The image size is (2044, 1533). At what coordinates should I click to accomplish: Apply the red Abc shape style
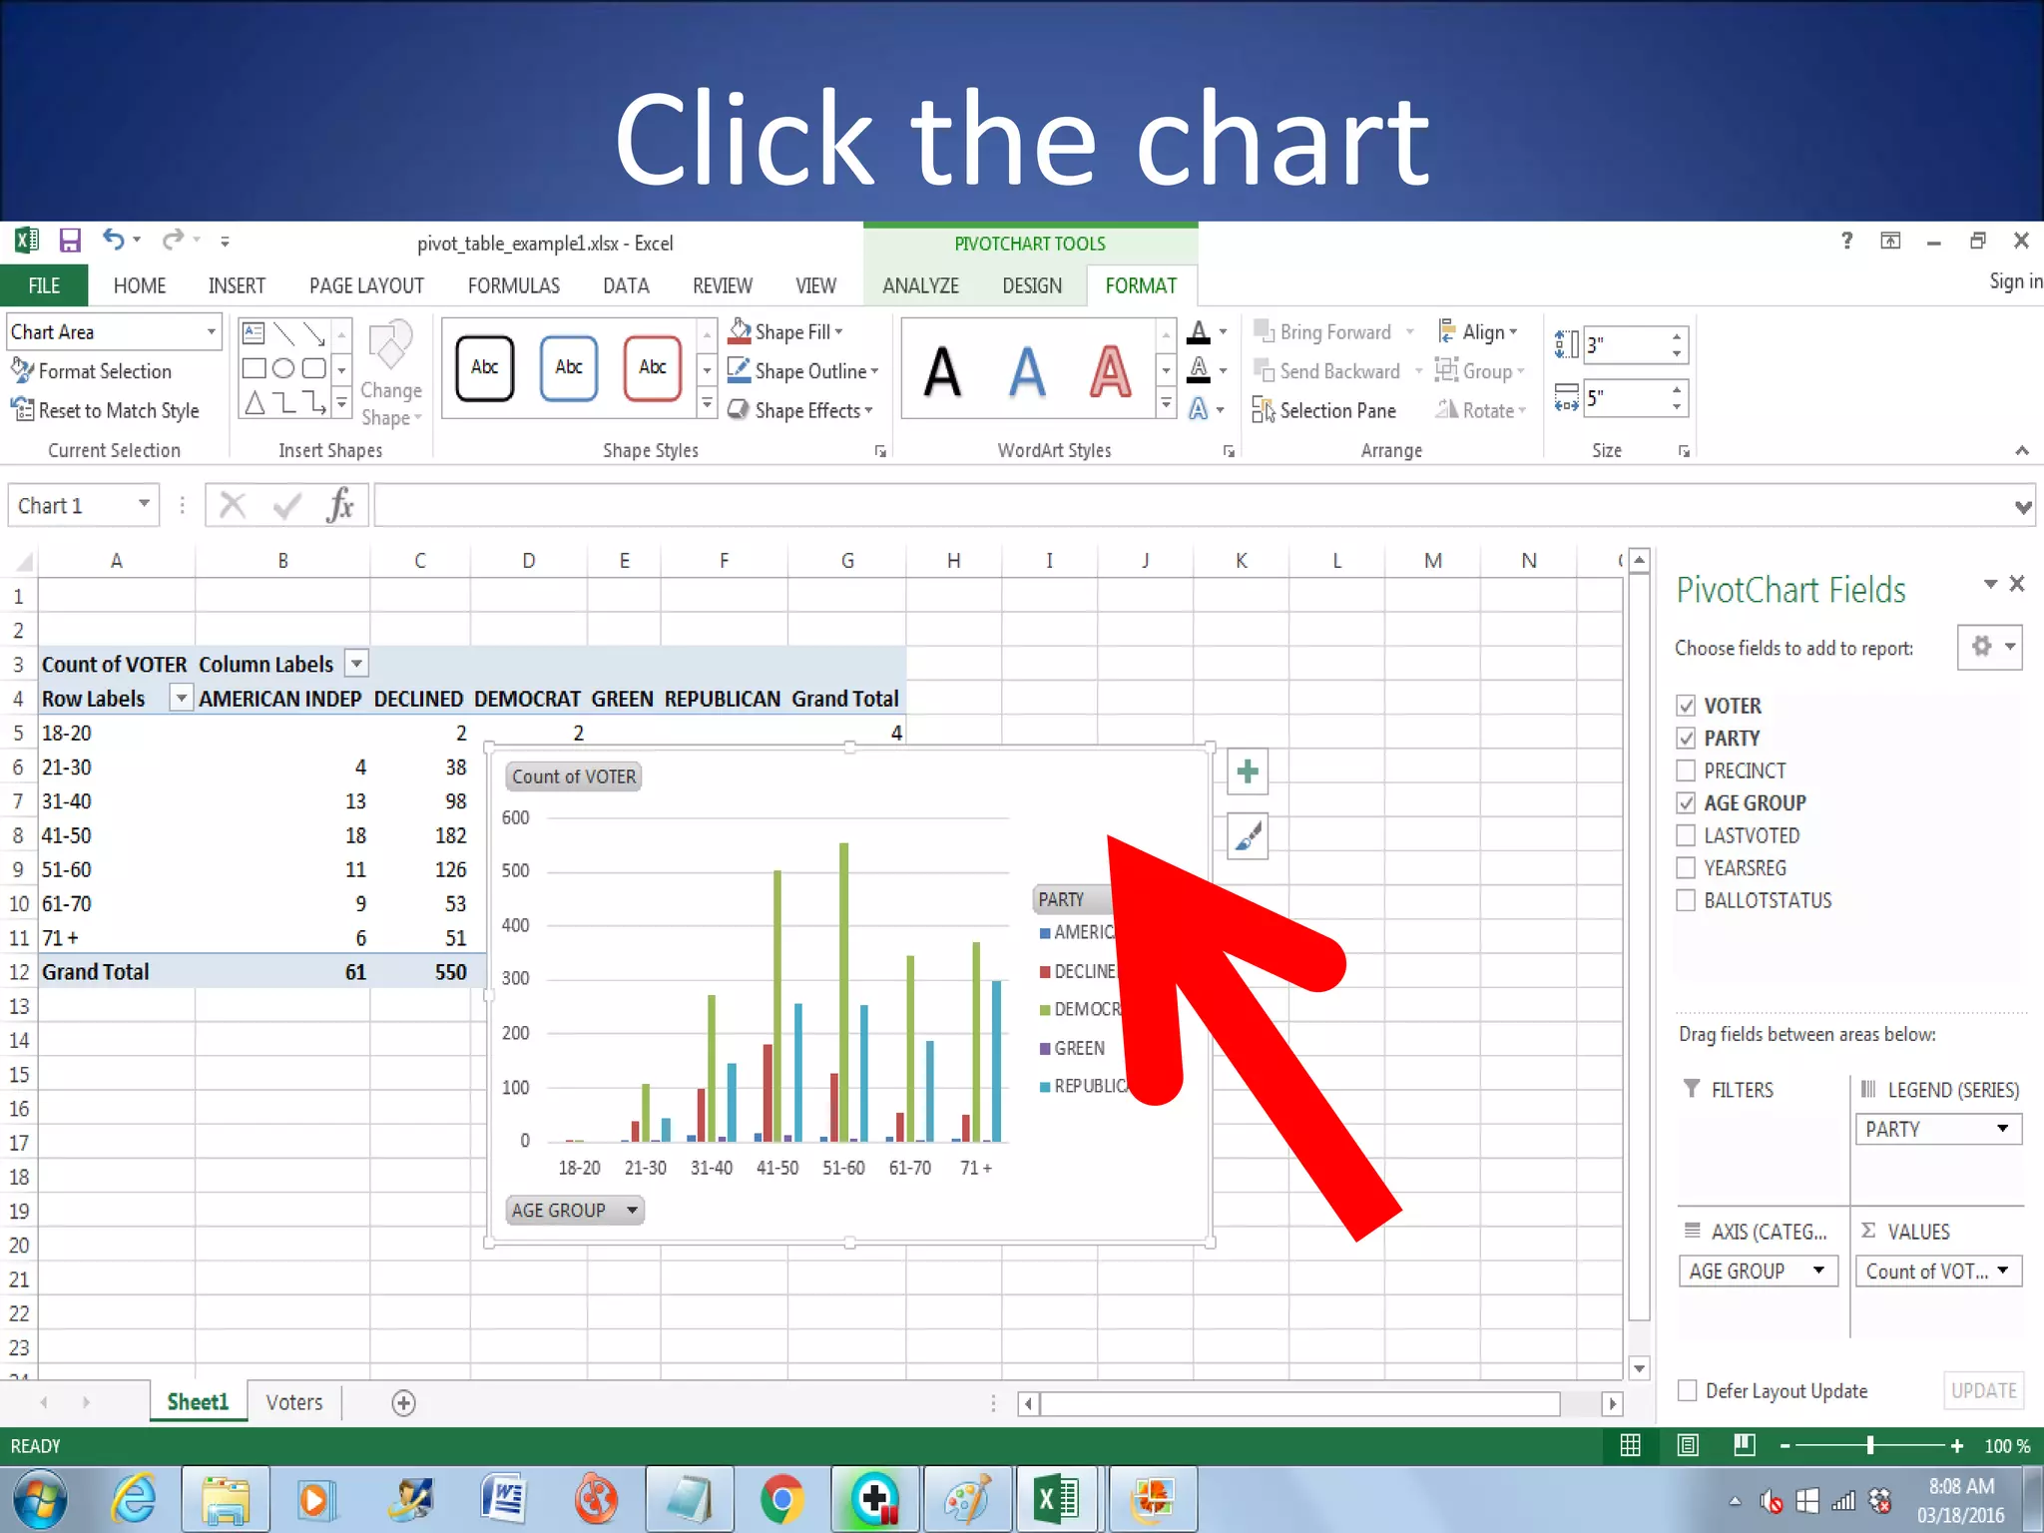pos(652,367)
